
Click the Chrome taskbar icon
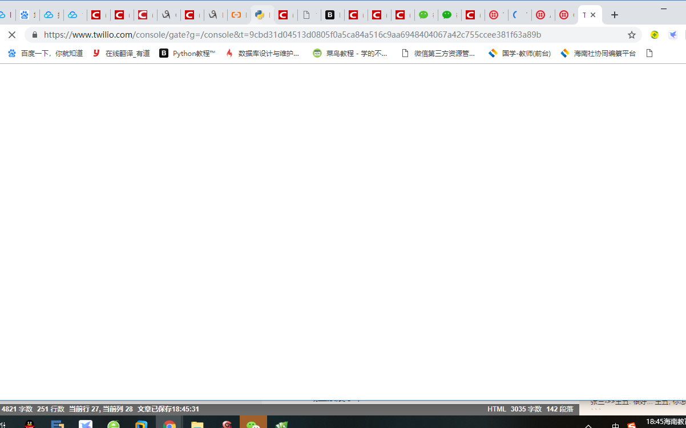click(170, 423)
